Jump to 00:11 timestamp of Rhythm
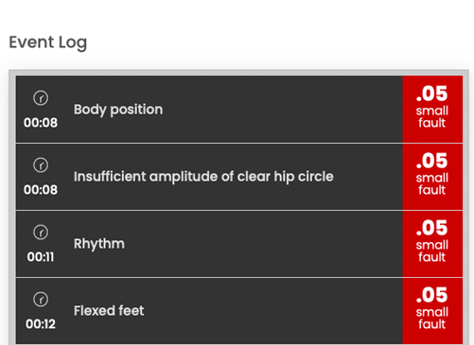 pyautogui.click(x=41, y=257)
